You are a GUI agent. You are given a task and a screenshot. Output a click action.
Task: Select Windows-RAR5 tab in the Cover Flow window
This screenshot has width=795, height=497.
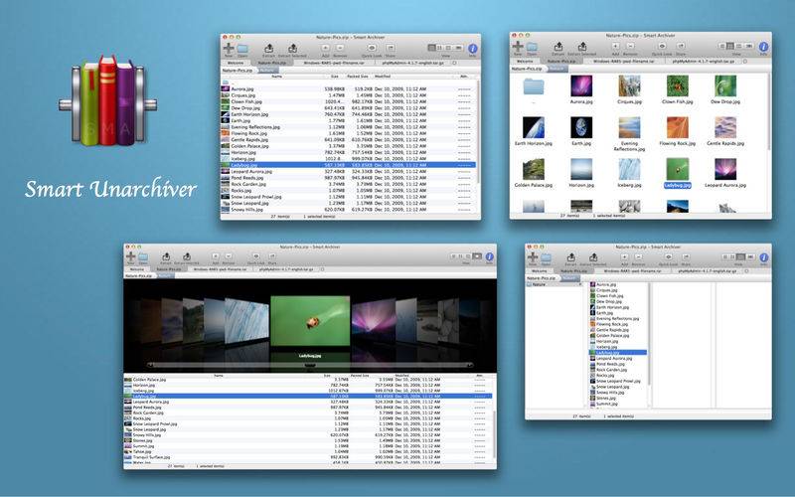point(220,269)
